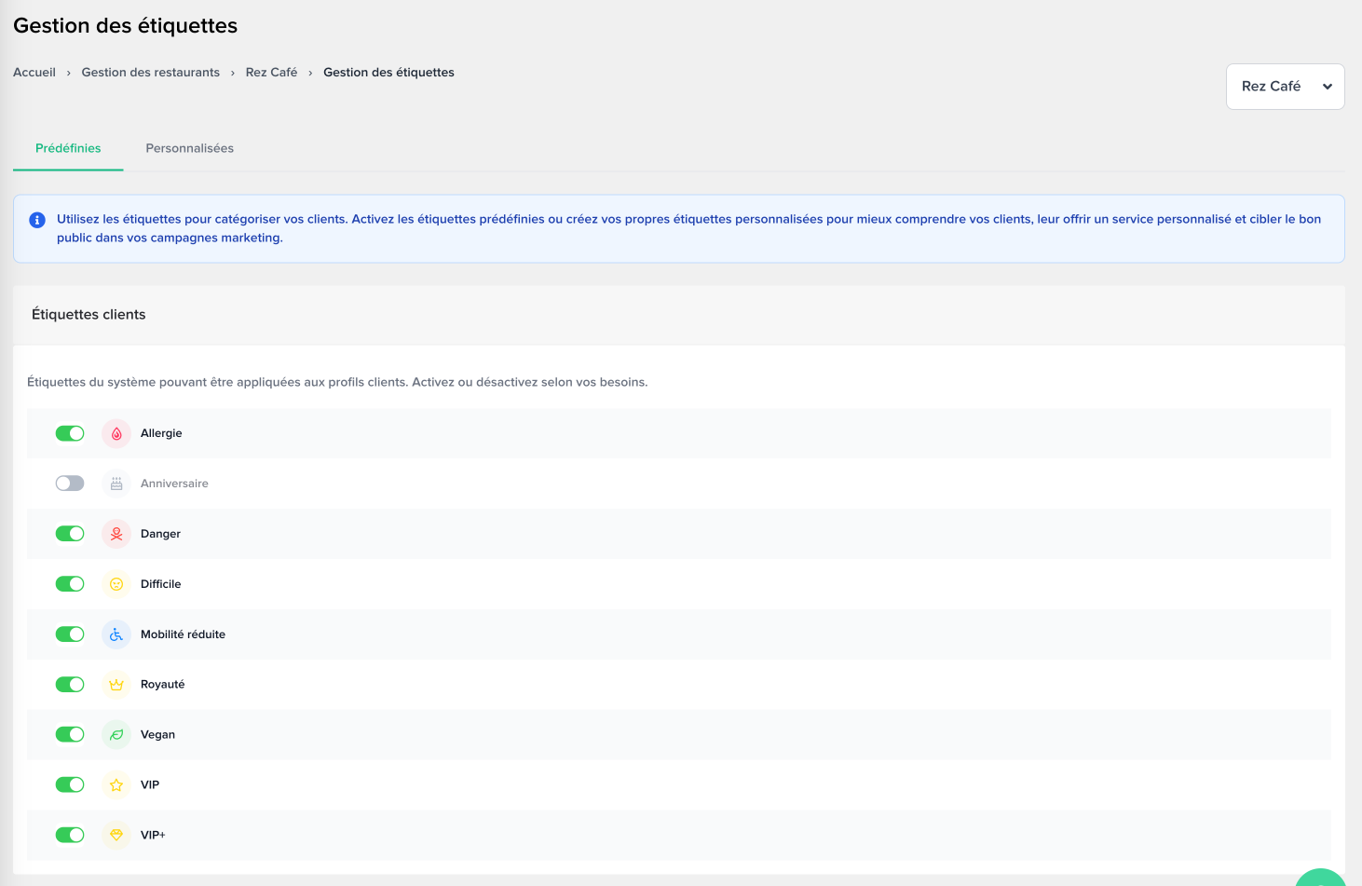Click the Royauté crown icon
Screen dimensions: 1362x886
[x=116, y=685]
